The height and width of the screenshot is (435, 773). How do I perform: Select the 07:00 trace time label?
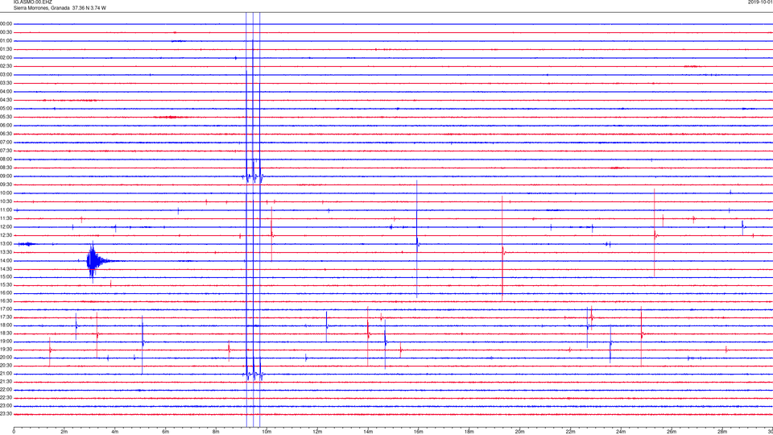(6, 143)
